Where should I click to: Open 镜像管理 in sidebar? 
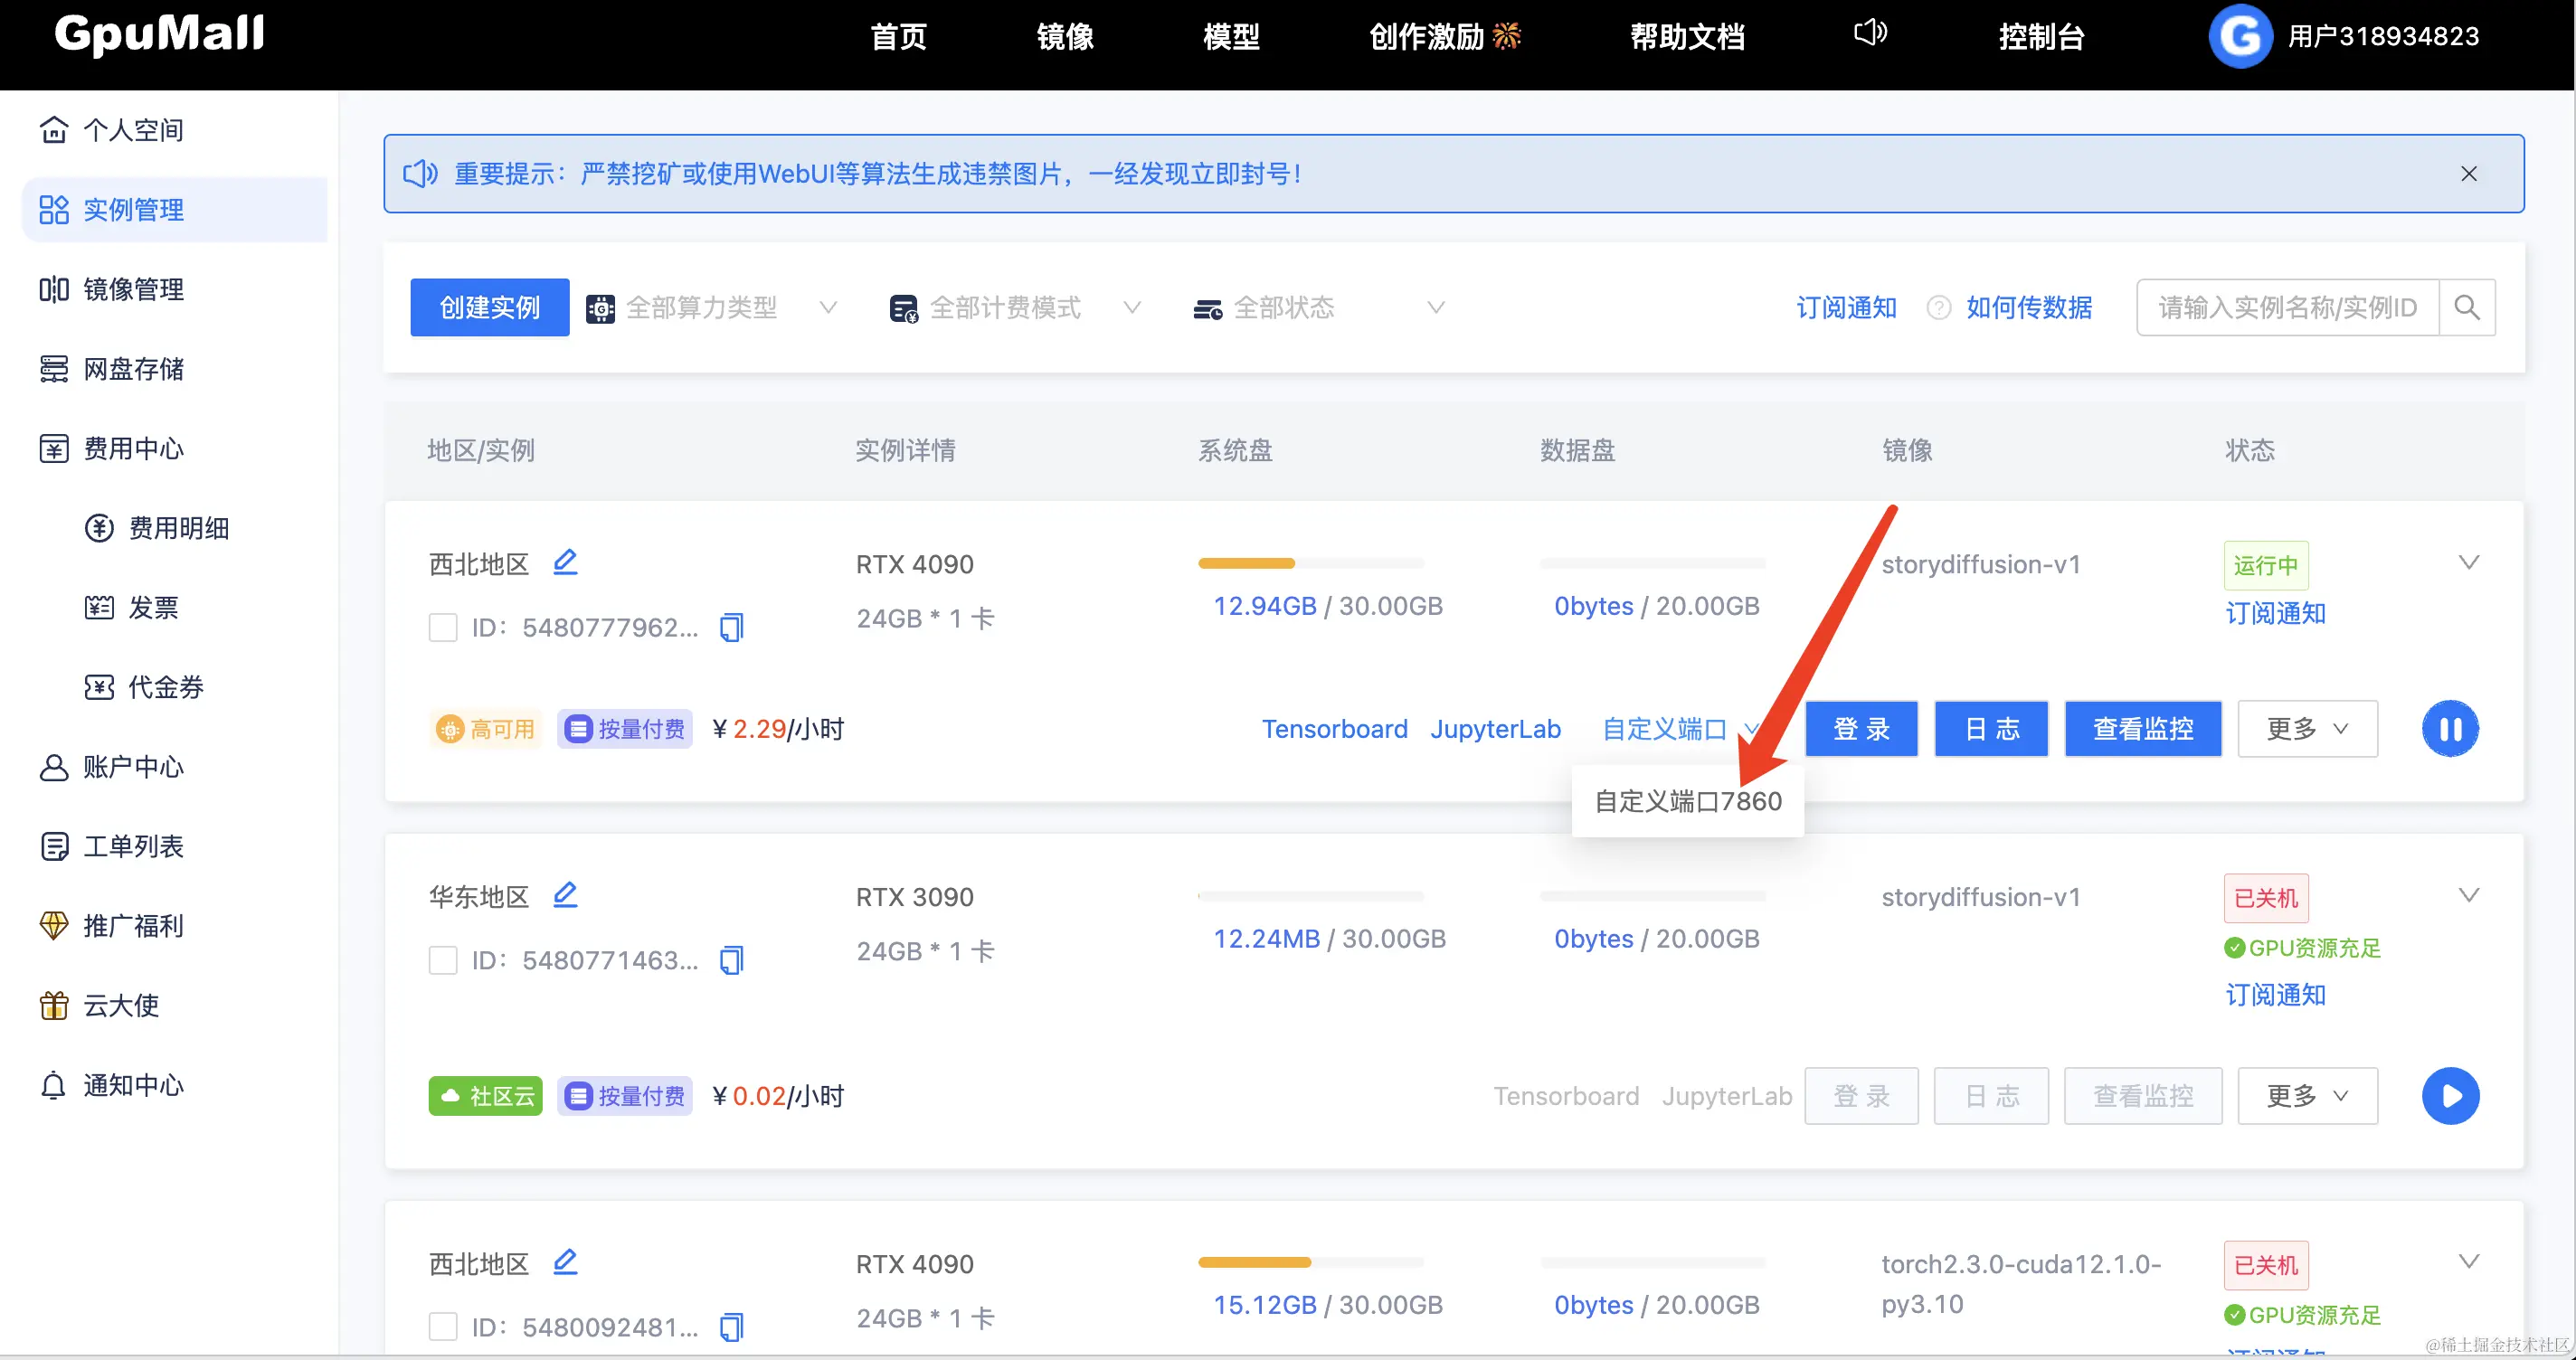click(x=174, y=289)
